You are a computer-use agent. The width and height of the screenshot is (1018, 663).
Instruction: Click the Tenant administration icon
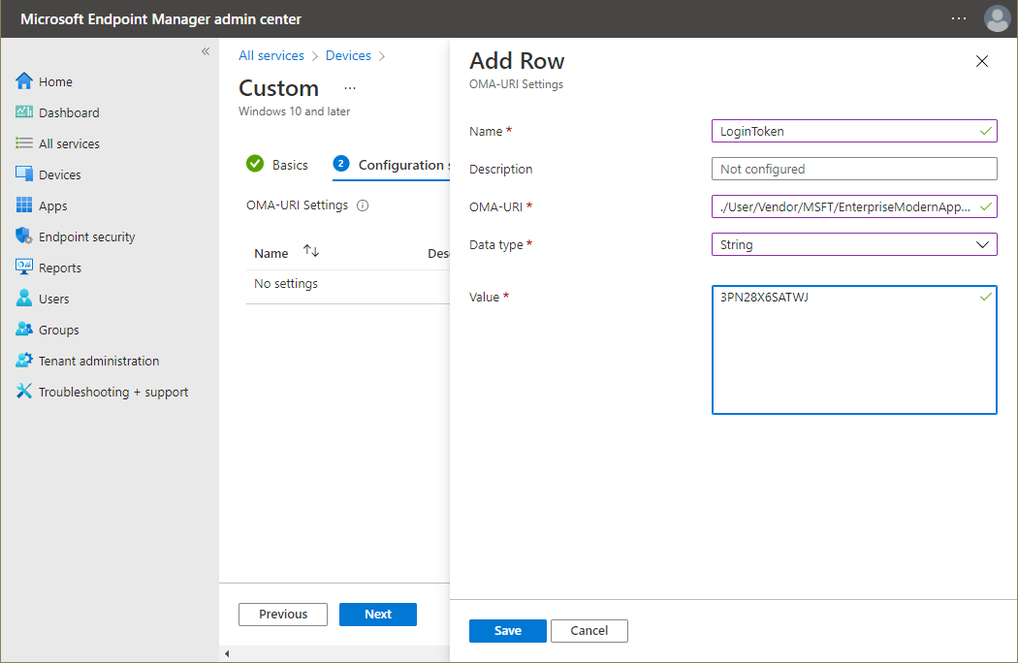coord(24,361)
